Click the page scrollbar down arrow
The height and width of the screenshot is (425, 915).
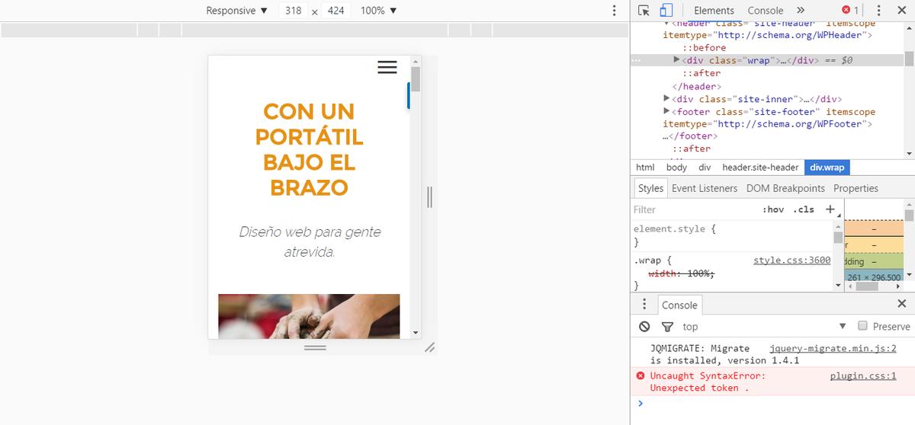pyautogui.click(x=416, y=333)
